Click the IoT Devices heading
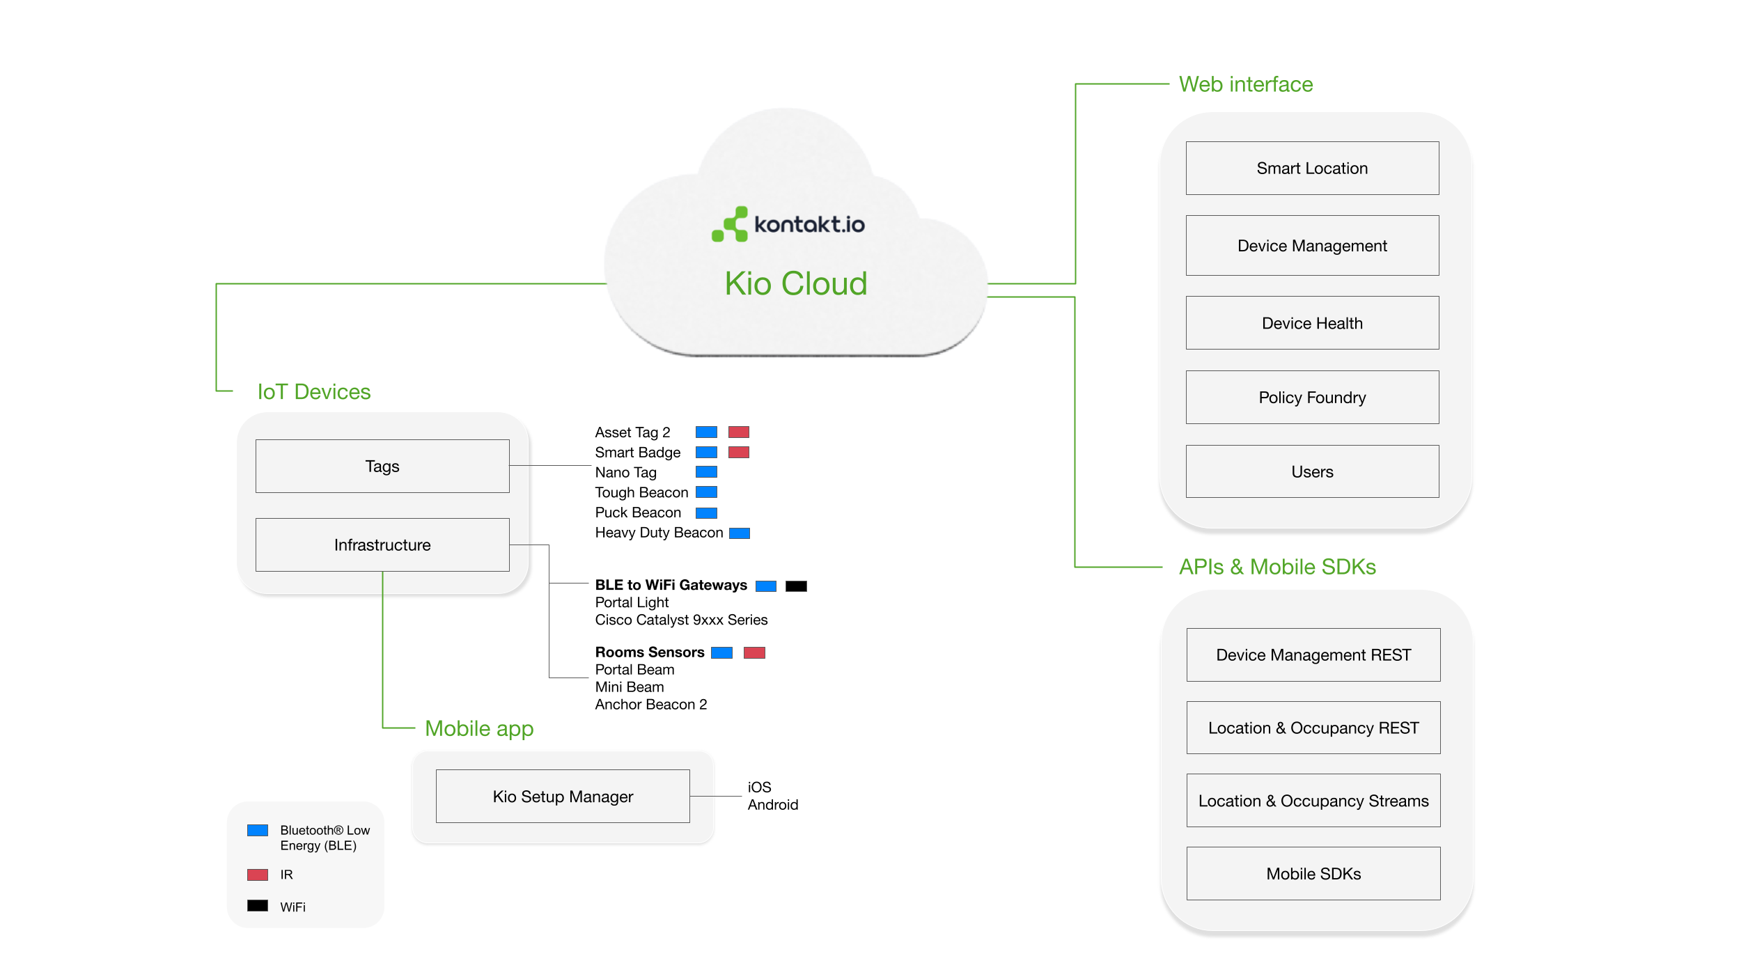 pos(314,392)
